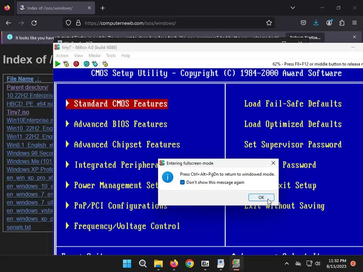The width and height of the screenshot is (363, 272).
Task: Close the Index of /isos/windows/ tab
Action: [89, 8]
